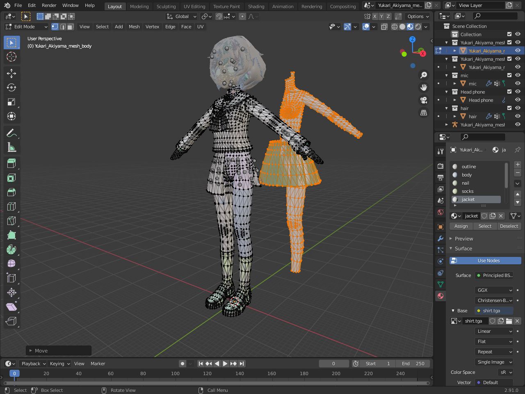Choose the Poly Build tool

pos(11,235)
